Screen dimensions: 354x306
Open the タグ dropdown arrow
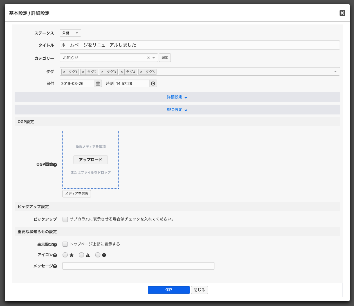[335, 72]
